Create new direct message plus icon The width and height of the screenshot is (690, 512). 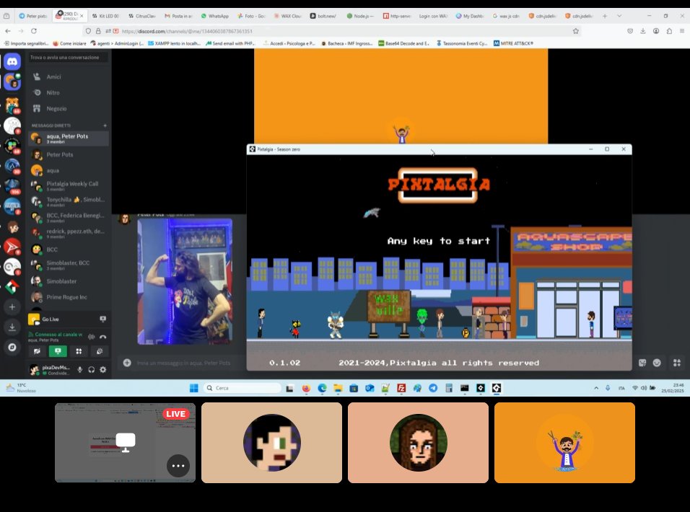point(105,125)
